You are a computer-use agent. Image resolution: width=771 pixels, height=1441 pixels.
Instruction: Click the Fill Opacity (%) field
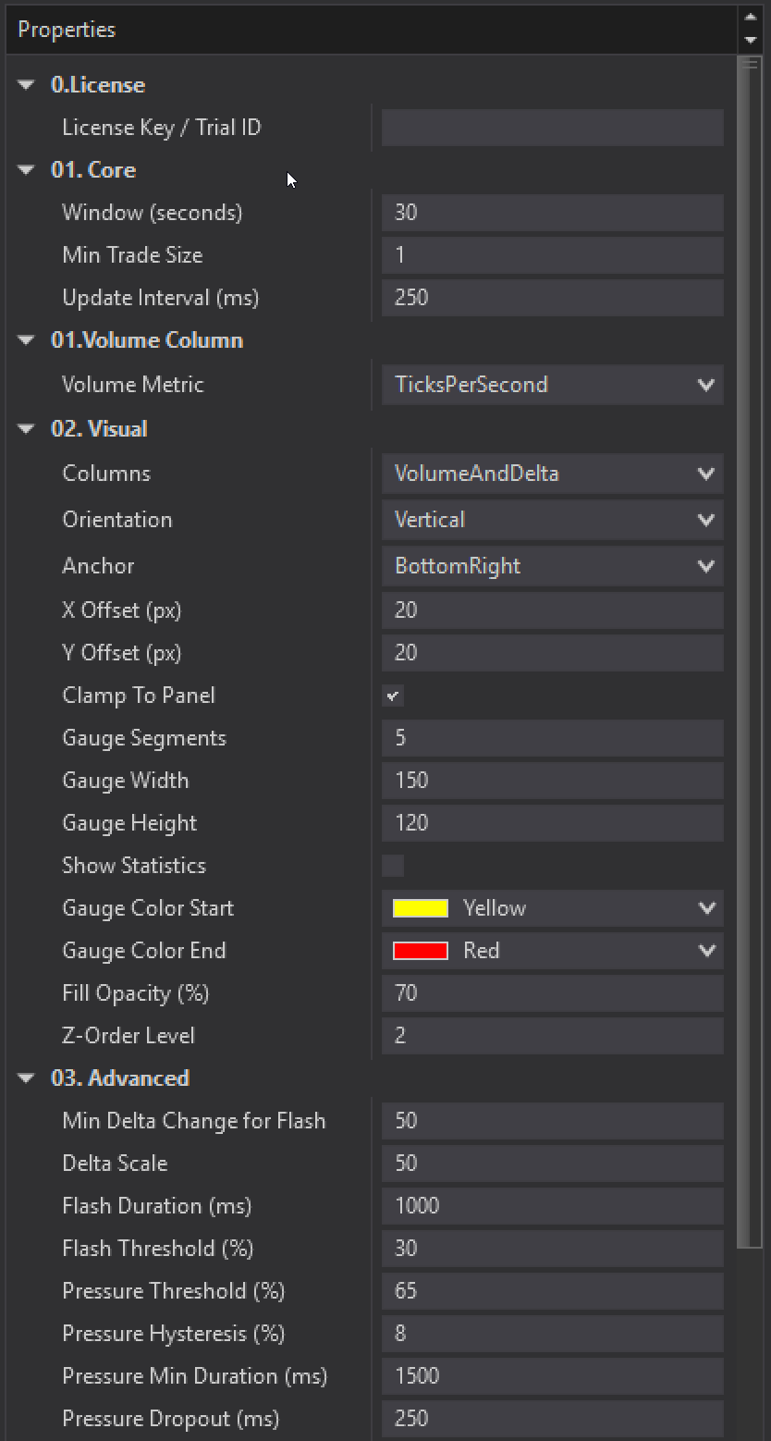click(552, 993)
